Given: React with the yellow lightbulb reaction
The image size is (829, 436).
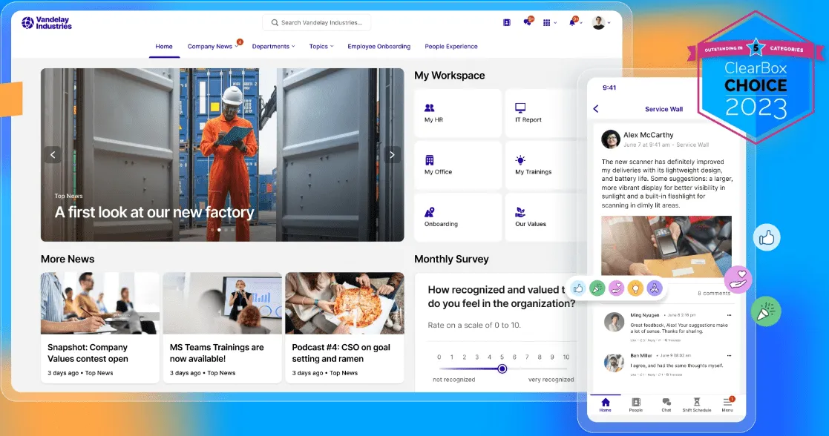Looking at the screenshot, I should pyautogui.click(x=635, y=288).
